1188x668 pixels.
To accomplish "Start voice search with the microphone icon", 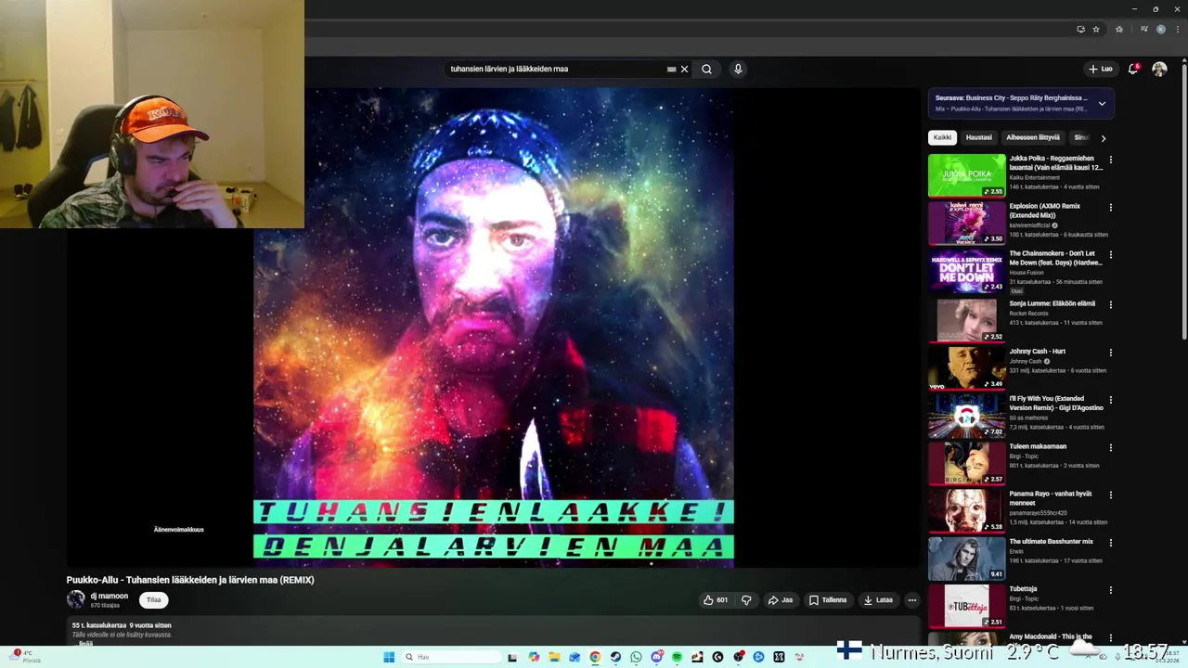I will click(738, 69).
